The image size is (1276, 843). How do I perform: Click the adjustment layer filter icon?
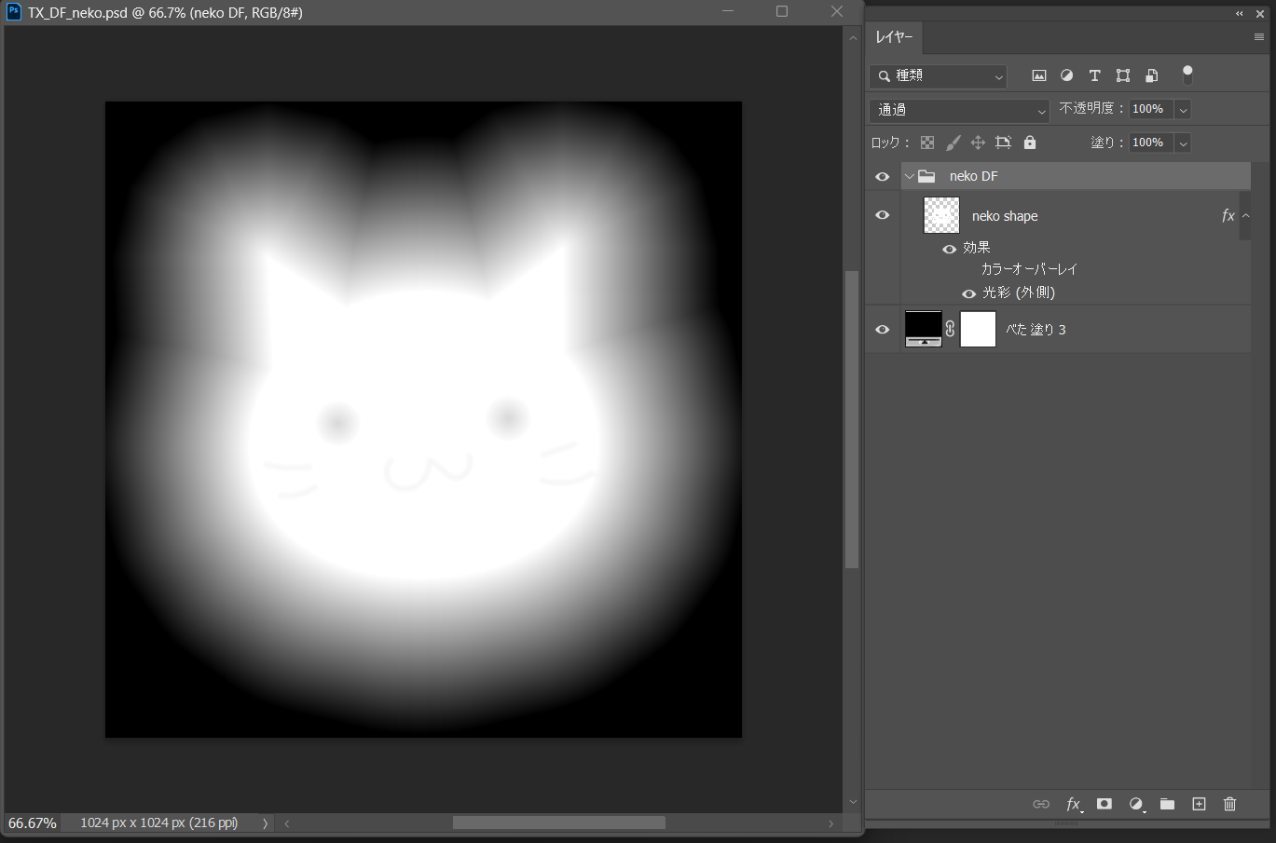(1066, 75)
